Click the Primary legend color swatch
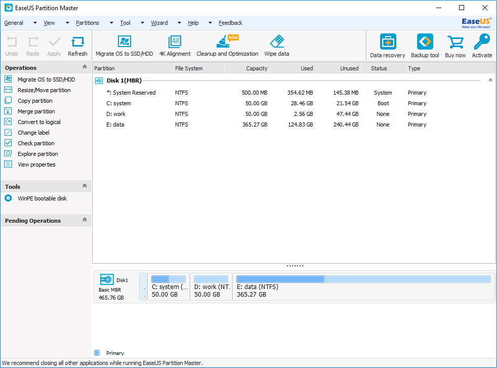The width and height of the screenshot is (497, 368). [x=97, y=353]
